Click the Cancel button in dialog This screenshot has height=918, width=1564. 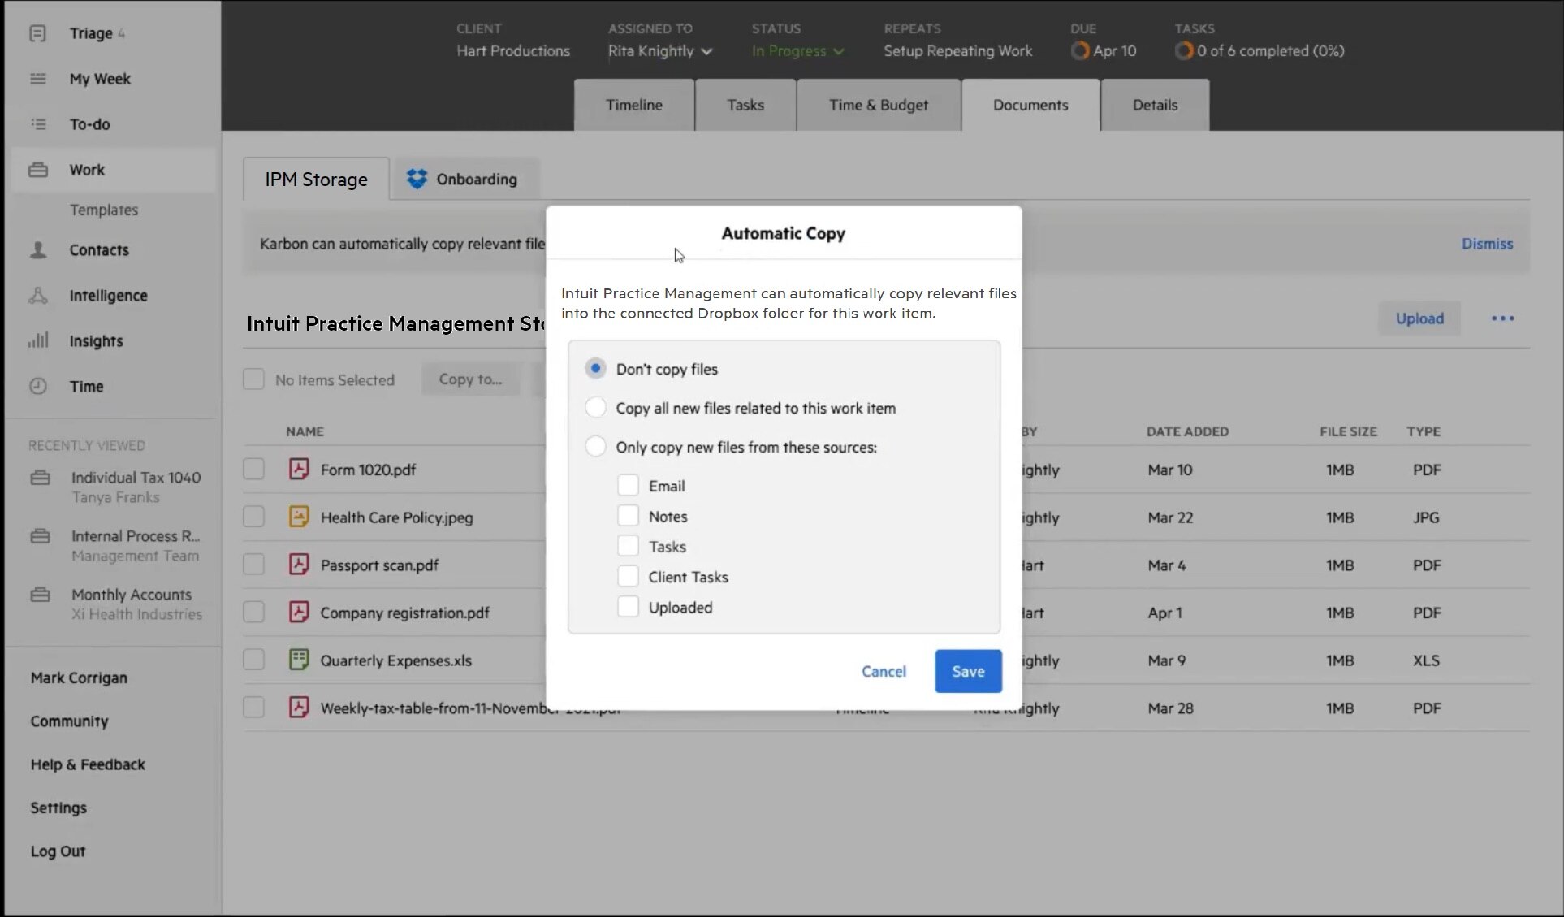coord(883,670)
